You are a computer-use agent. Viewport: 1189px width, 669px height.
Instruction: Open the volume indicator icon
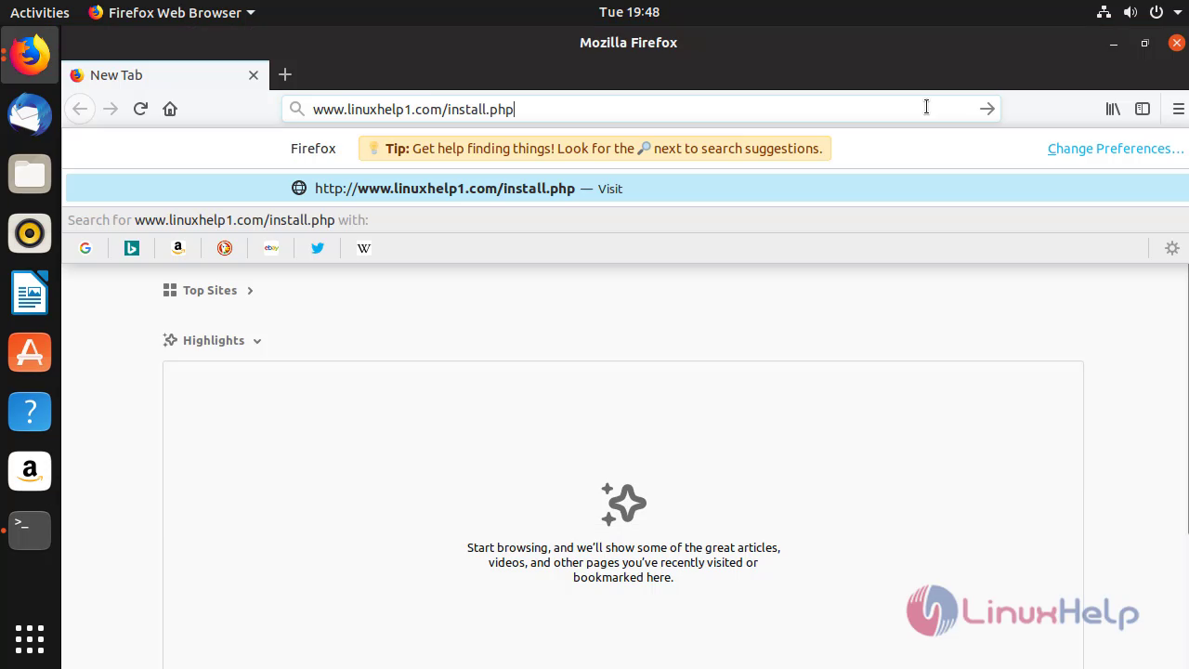click(x=1130, y=12)
